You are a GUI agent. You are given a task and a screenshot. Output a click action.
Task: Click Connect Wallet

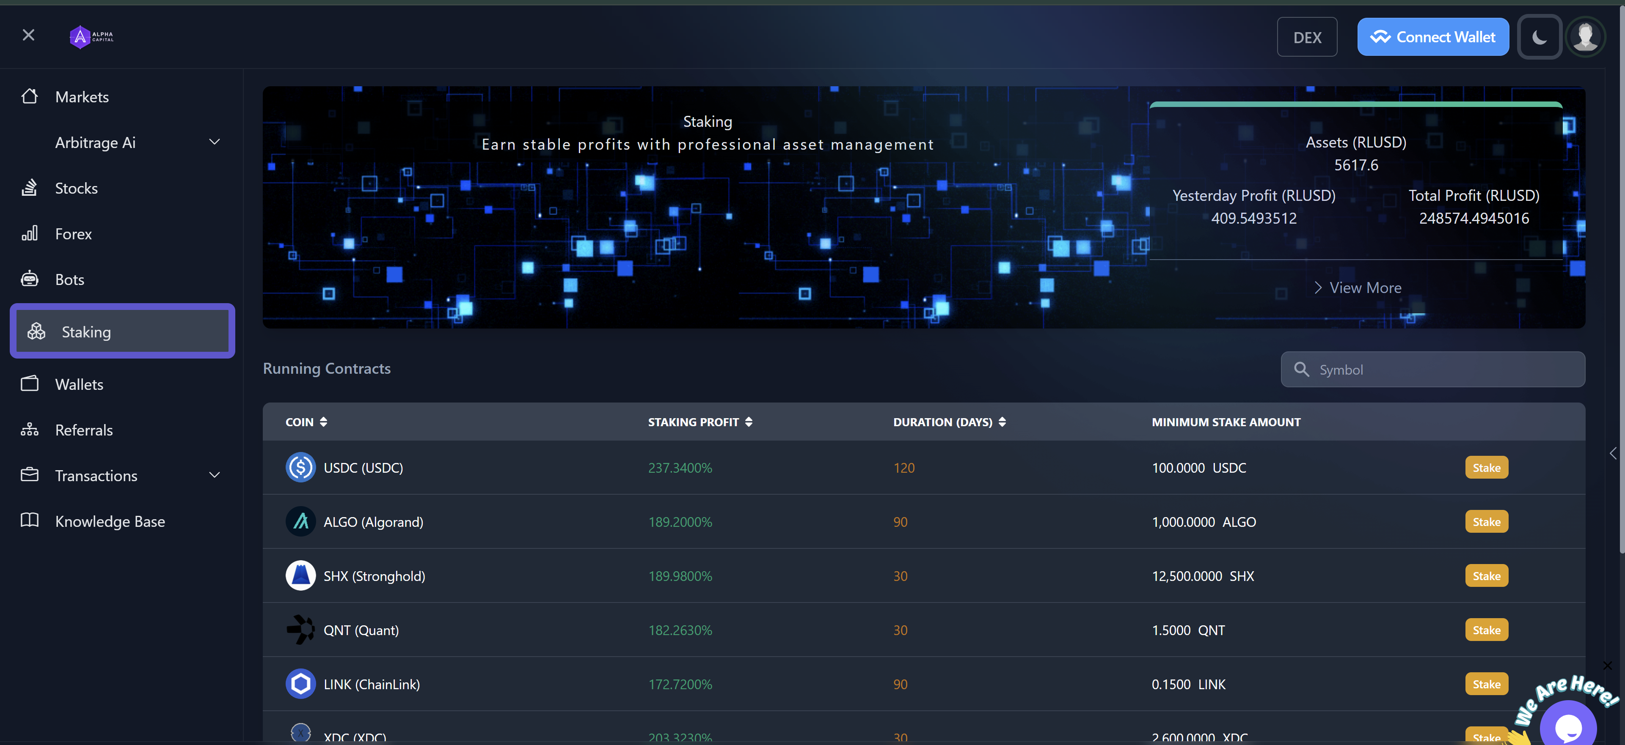pos(1432,36)
